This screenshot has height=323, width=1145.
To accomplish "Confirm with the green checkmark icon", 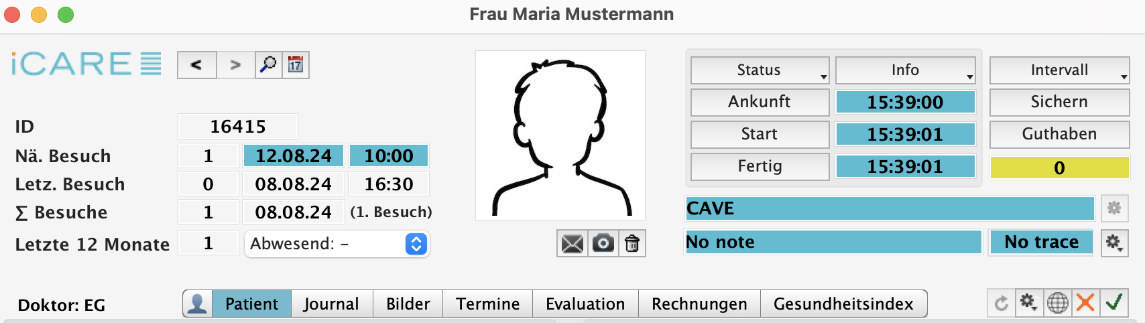I will point(1114,303).
